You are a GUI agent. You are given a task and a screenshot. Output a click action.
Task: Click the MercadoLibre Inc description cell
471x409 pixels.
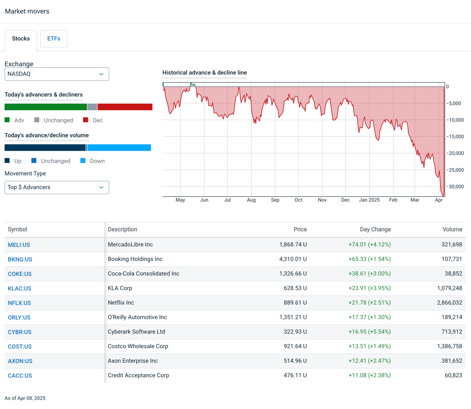point(130,245)
